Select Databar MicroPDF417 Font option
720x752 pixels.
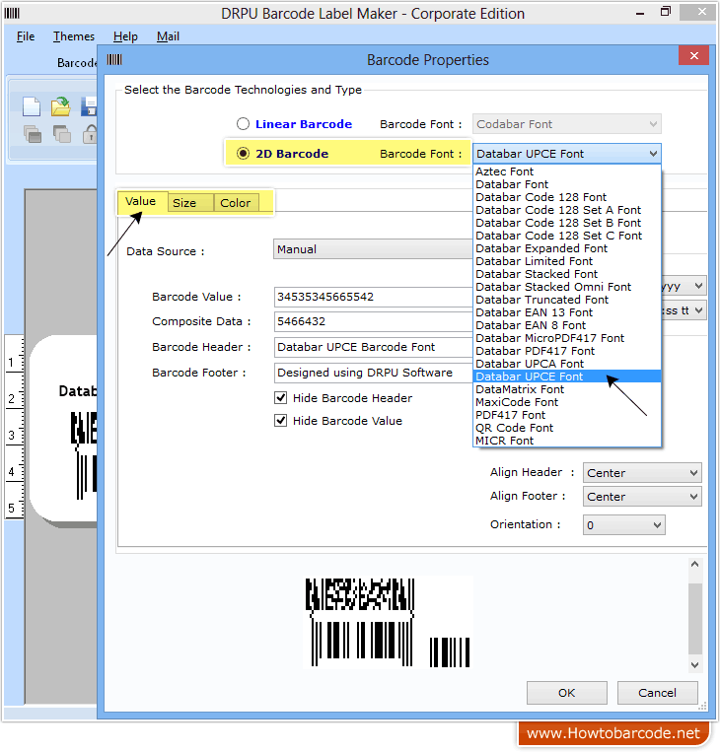pos(567,338)
